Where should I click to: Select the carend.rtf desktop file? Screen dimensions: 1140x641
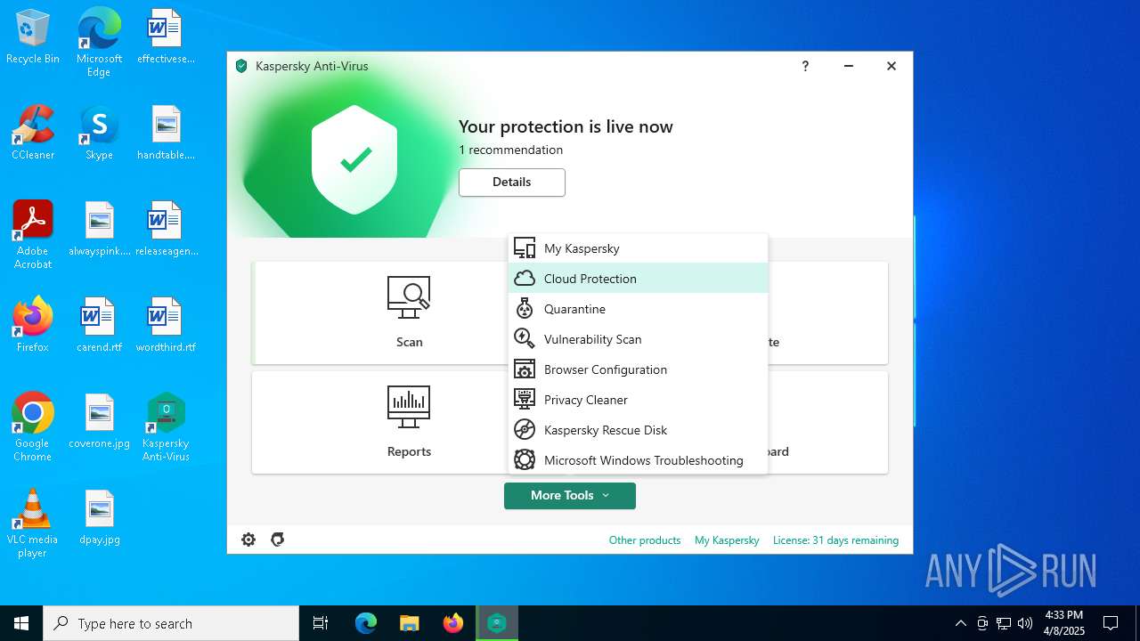(x=99, y=325)
